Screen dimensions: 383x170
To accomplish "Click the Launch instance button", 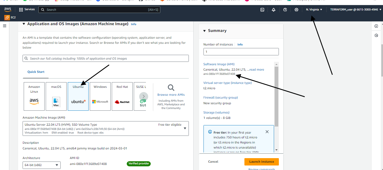I will pos(261,162).
